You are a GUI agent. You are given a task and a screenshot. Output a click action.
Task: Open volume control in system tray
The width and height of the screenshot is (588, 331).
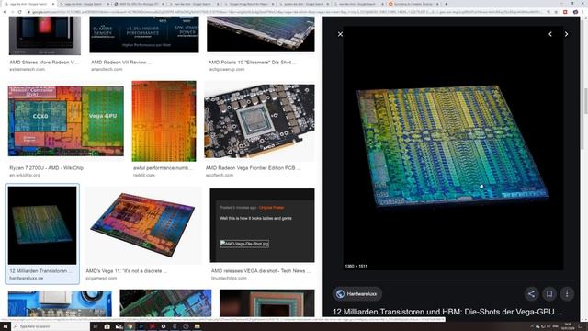pyautogui.click(x=549, y=326)
